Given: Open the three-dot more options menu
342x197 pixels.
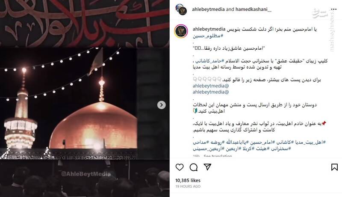Looking at the screenshot, I should [334, 9].
